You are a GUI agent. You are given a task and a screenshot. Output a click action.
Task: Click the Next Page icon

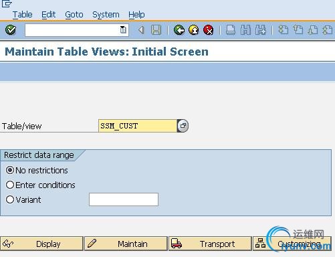click(x=313, y=30)
